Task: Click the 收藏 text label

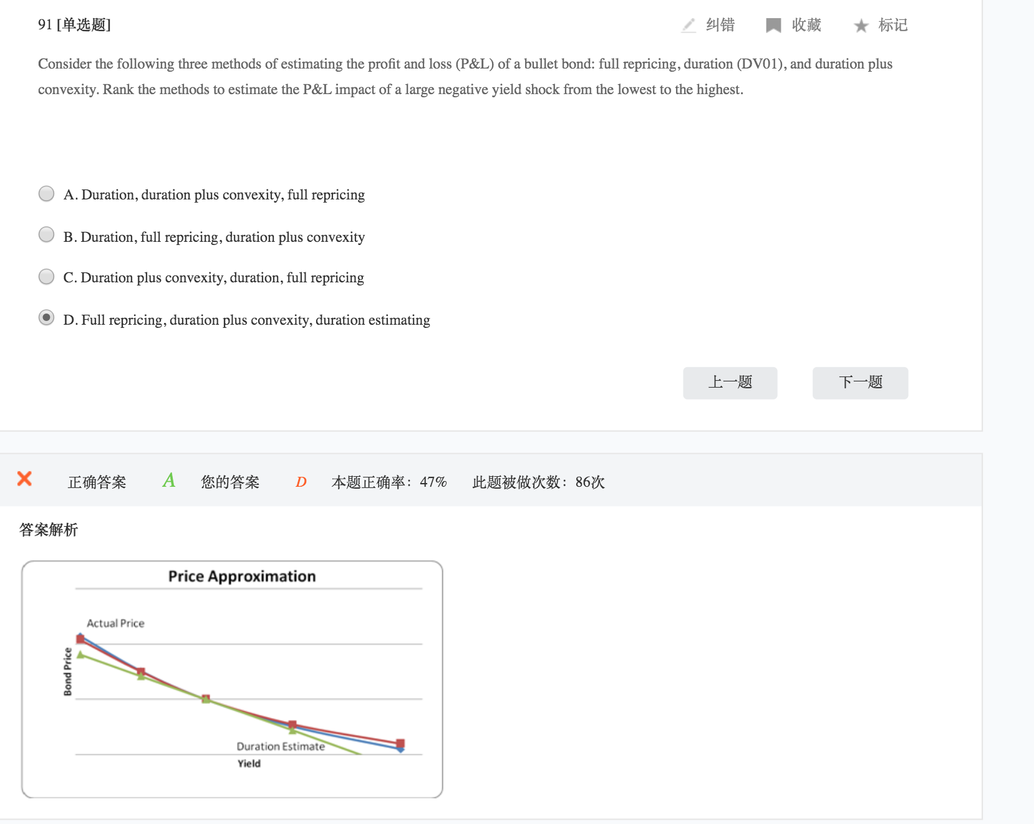Action: point(806,25)
